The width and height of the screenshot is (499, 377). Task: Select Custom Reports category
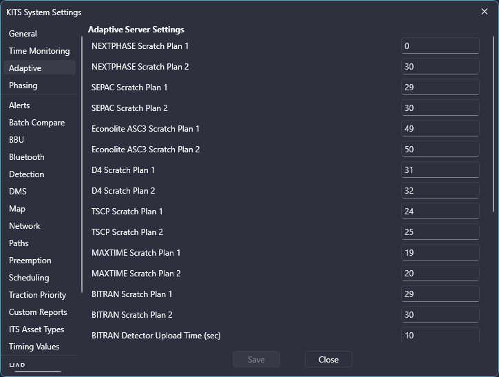pos(38,312)
